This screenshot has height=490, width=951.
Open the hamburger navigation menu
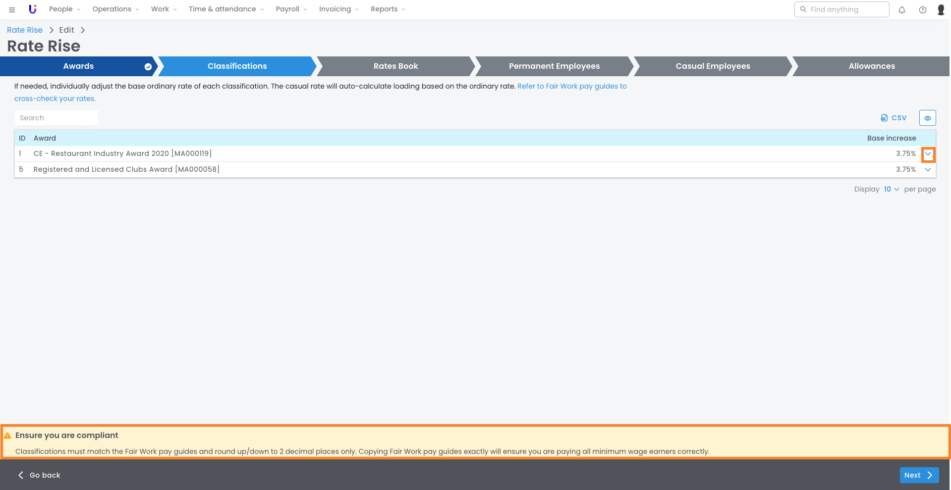(12, 9)
